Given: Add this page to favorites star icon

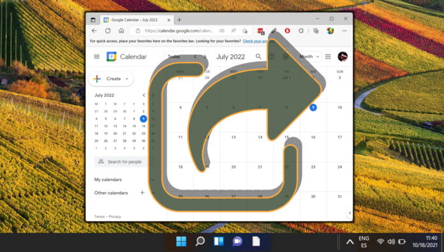Looking at the screenshot, I should click(x=245, y=31).
